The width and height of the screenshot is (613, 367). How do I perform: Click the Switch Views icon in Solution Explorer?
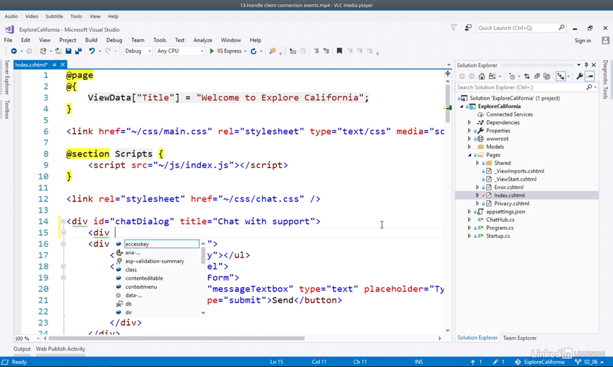click(492, 76)
